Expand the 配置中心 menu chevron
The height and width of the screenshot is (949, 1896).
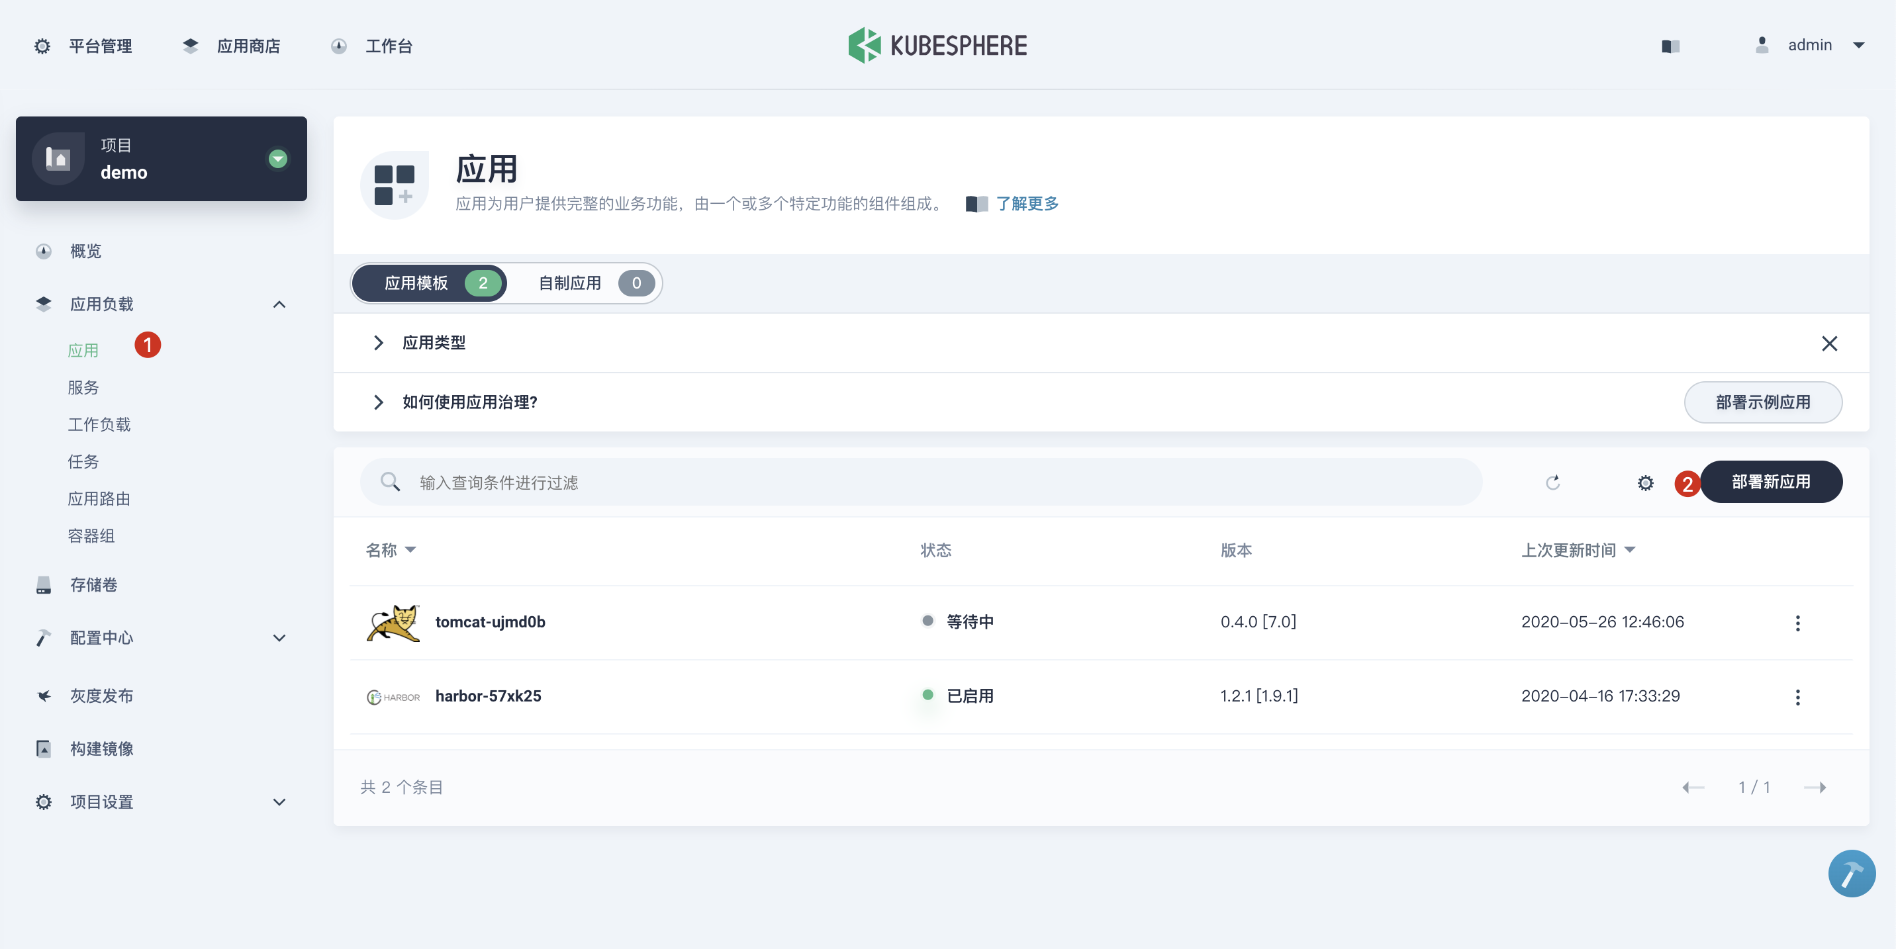click(x=279, y=638)
